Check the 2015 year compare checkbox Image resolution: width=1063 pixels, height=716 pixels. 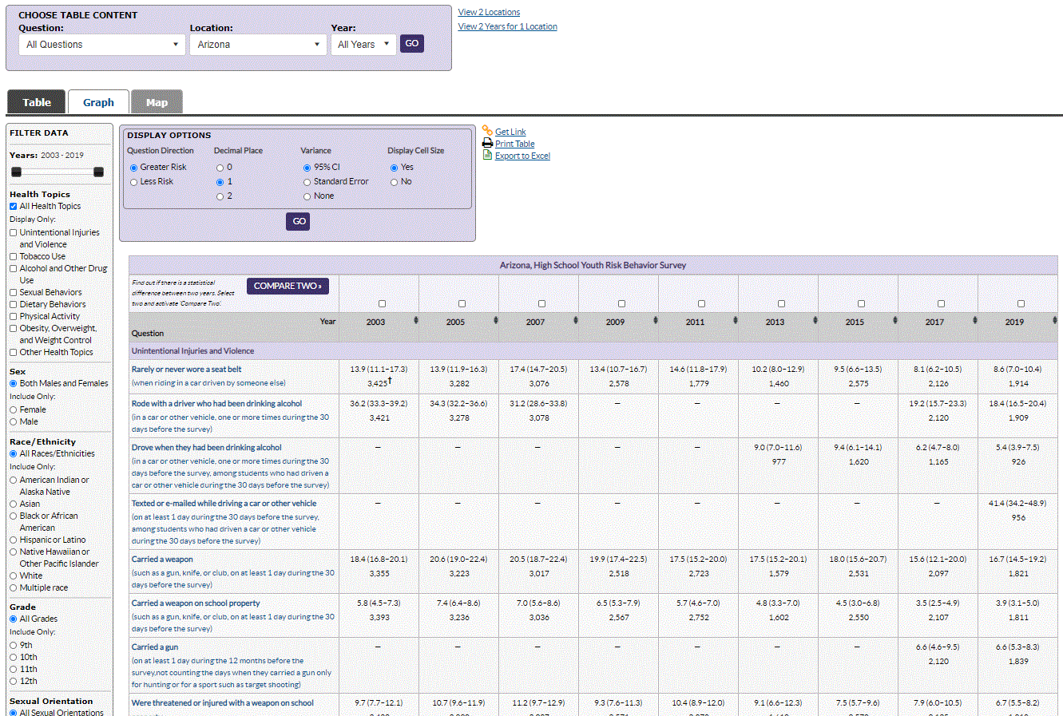coord(861,303)
